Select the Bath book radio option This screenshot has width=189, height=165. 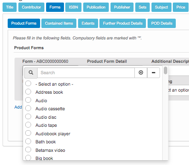tap(28, 141)
